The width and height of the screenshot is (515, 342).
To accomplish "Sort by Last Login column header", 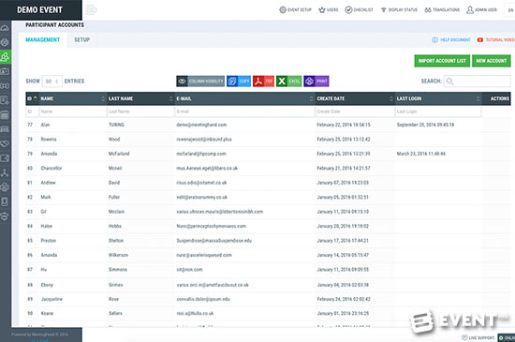I will pos(438,98).
